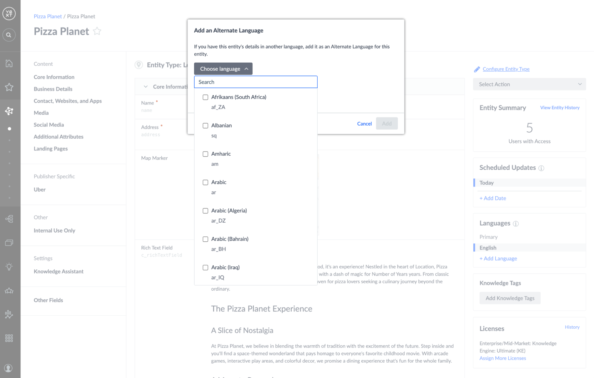Image resolution: width=594 pixels, height=378 pixels.
Task: Favorite Pizza Planet with the star icon
Action: pos(97,31)
